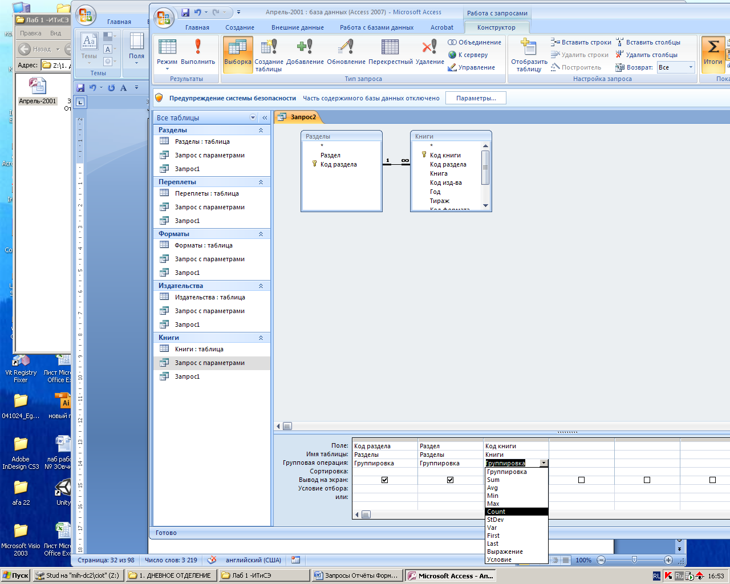Collapse the Издательства group
The height and width of the screenshot is (584, 730).
coord(261,286)
